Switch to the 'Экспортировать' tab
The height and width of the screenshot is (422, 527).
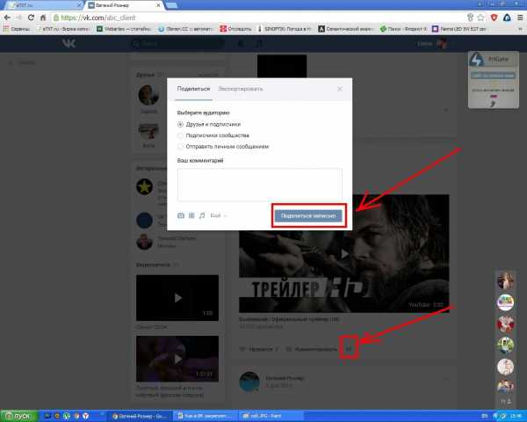pyautogui.click(x=241, y=89)
